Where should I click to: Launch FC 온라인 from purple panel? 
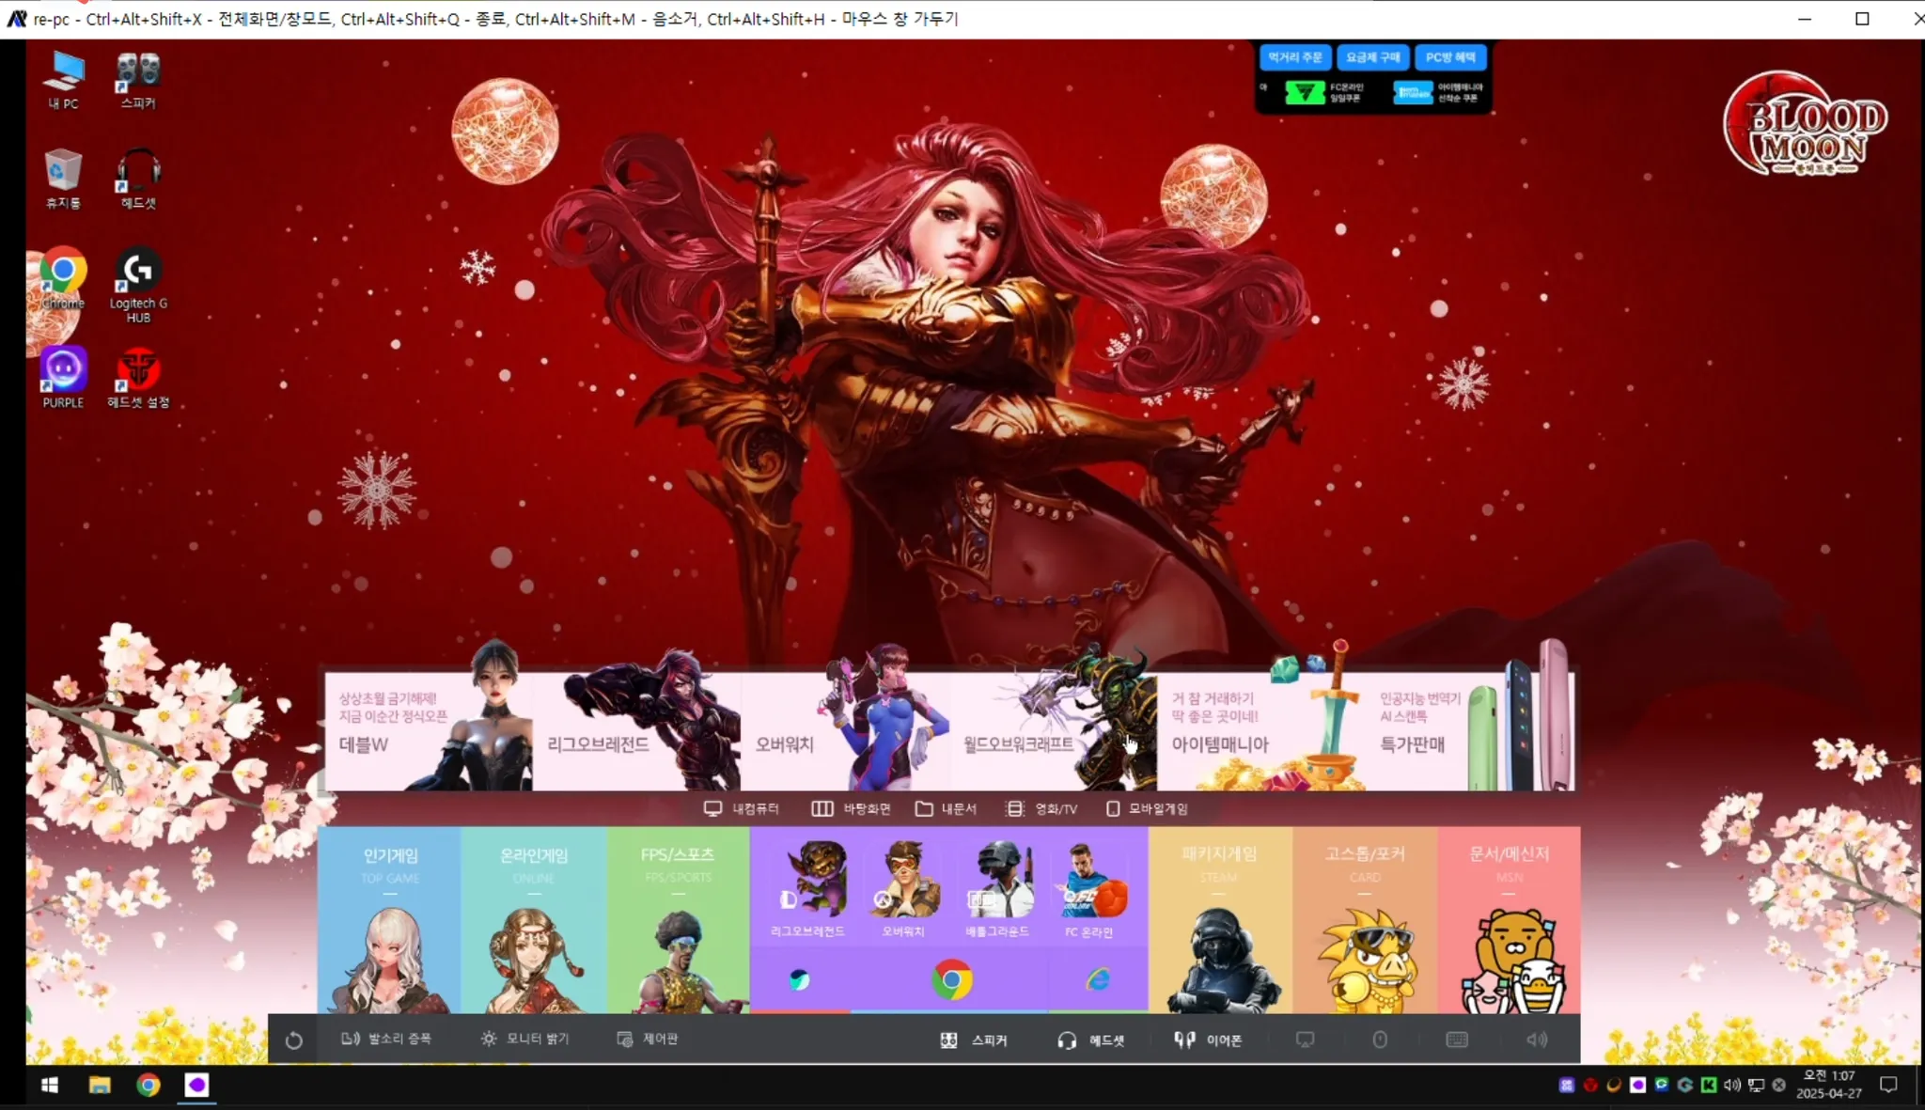pos(1089,889)
